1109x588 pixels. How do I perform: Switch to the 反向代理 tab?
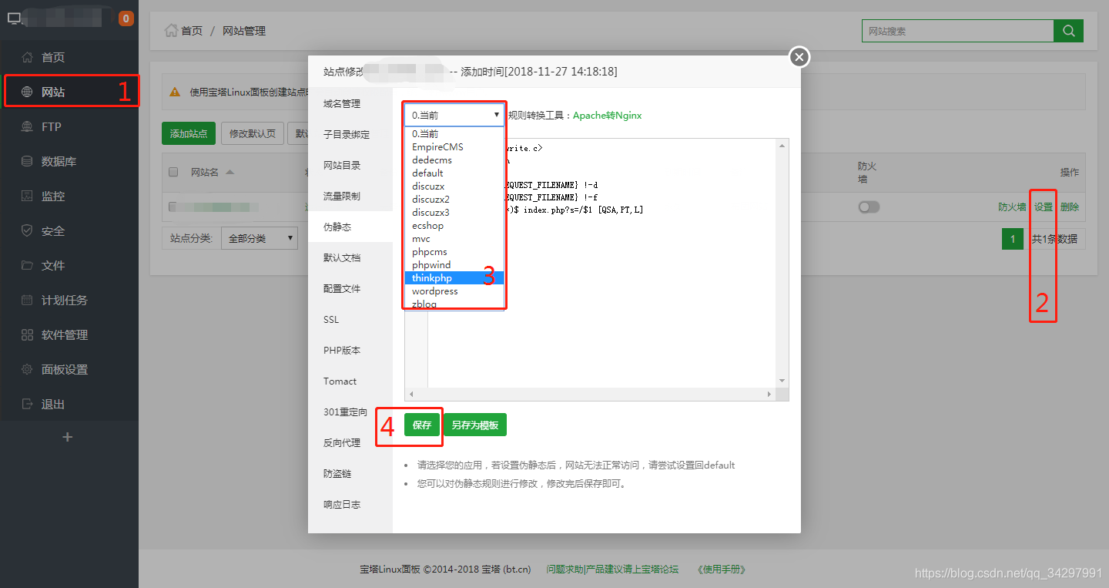coord(350,442)
